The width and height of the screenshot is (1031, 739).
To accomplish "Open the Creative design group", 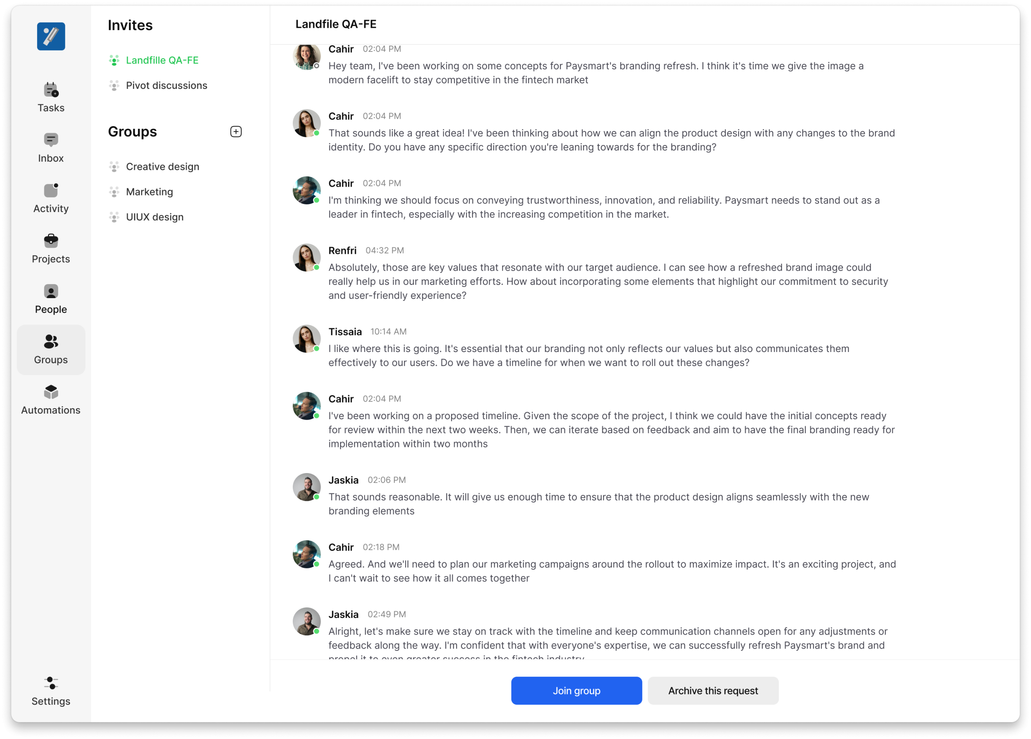I will [162, 167].
